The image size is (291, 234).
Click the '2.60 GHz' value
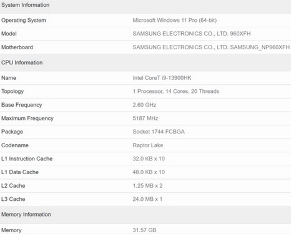[x=144, y=105]
